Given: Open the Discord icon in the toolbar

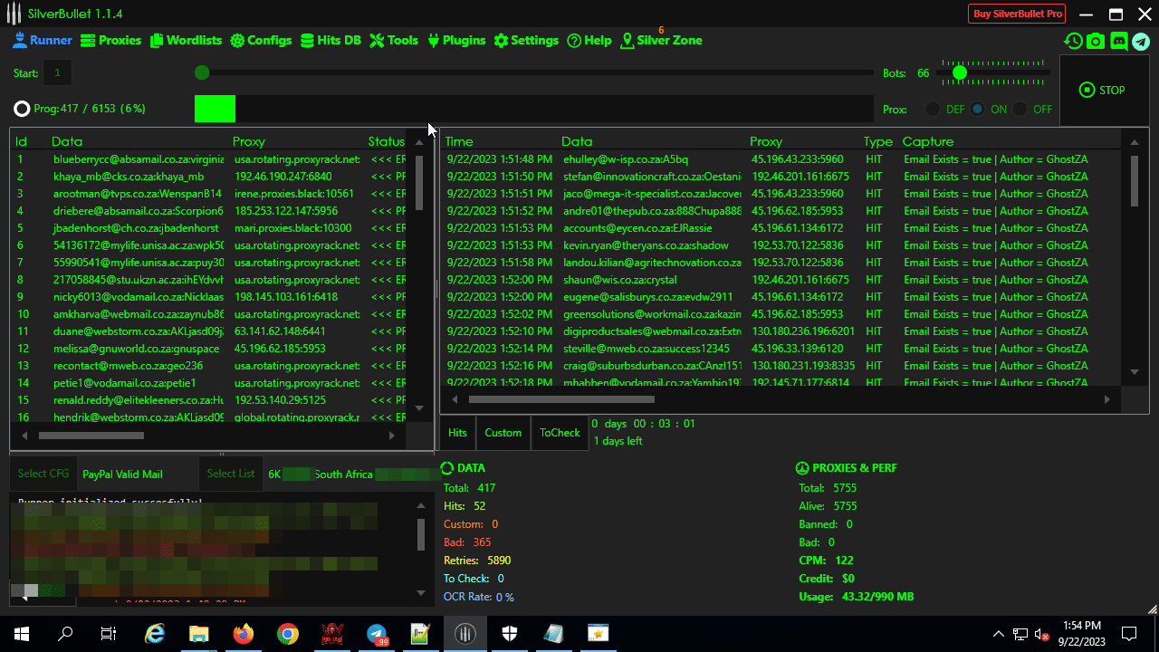Looking at the screenshot, I should (x=1118, y=41).
